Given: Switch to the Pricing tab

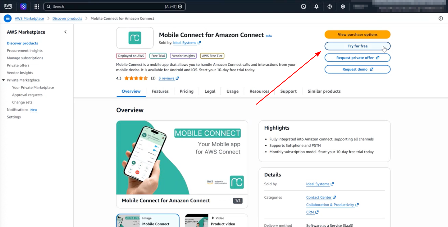Looking at the screenshot, I should [186, 91].
